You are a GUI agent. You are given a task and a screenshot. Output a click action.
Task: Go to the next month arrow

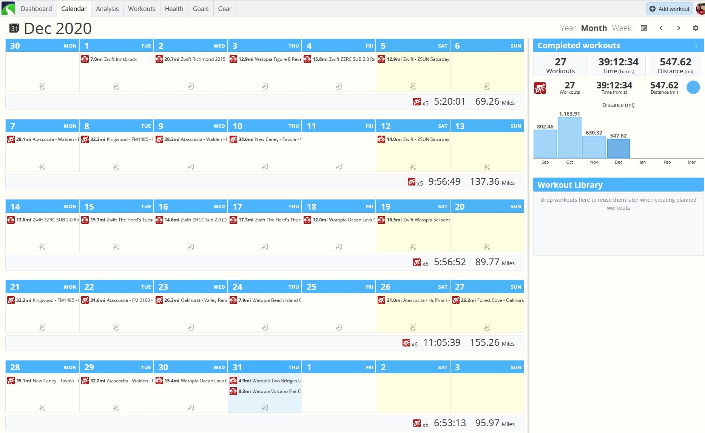click(x=679, y=28)
